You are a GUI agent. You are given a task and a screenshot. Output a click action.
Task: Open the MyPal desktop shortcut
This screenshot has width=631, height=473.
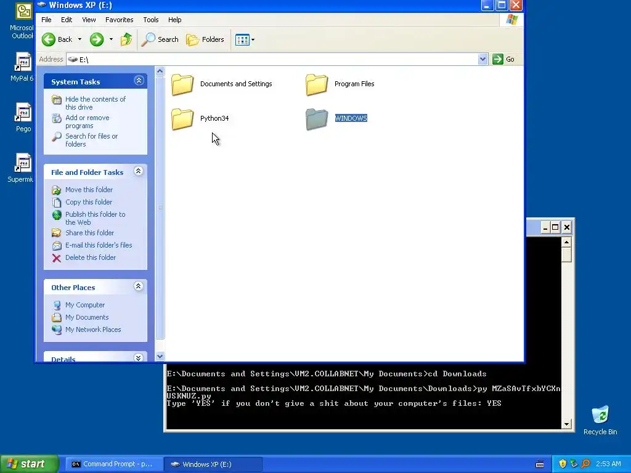(x=22, y=67)
